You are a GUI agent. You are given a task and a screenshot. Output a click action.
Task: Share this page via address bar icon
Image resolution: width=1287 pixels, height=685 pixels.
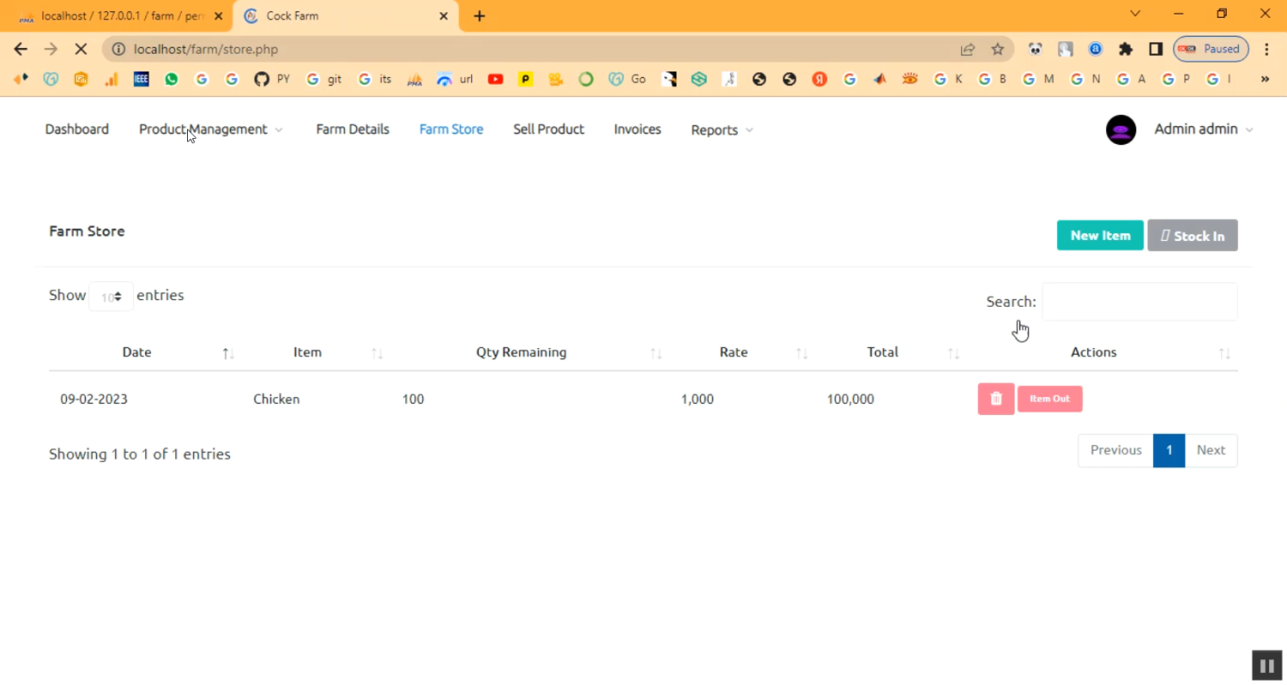(x=967, y=49)
